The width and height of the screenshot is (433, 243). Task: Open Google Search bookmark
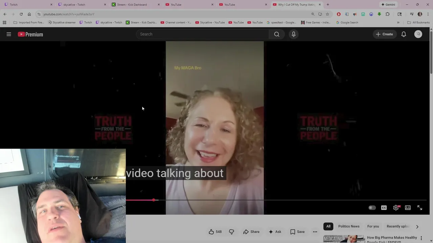click(x=347, y=23)
